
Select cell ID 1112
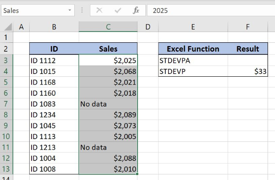[x=54, y=60]
